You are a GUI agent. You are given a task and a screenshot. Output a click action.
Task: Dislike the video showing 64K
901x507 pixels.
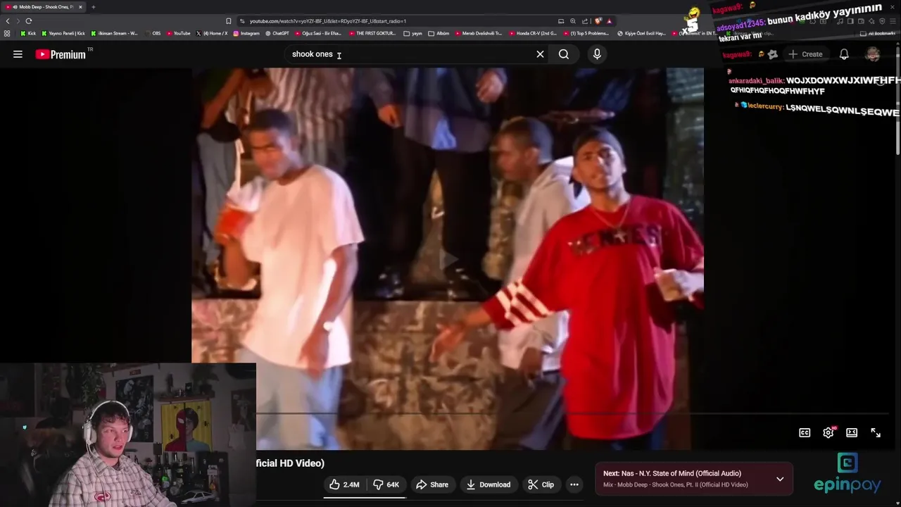click(x=386, y=484)
